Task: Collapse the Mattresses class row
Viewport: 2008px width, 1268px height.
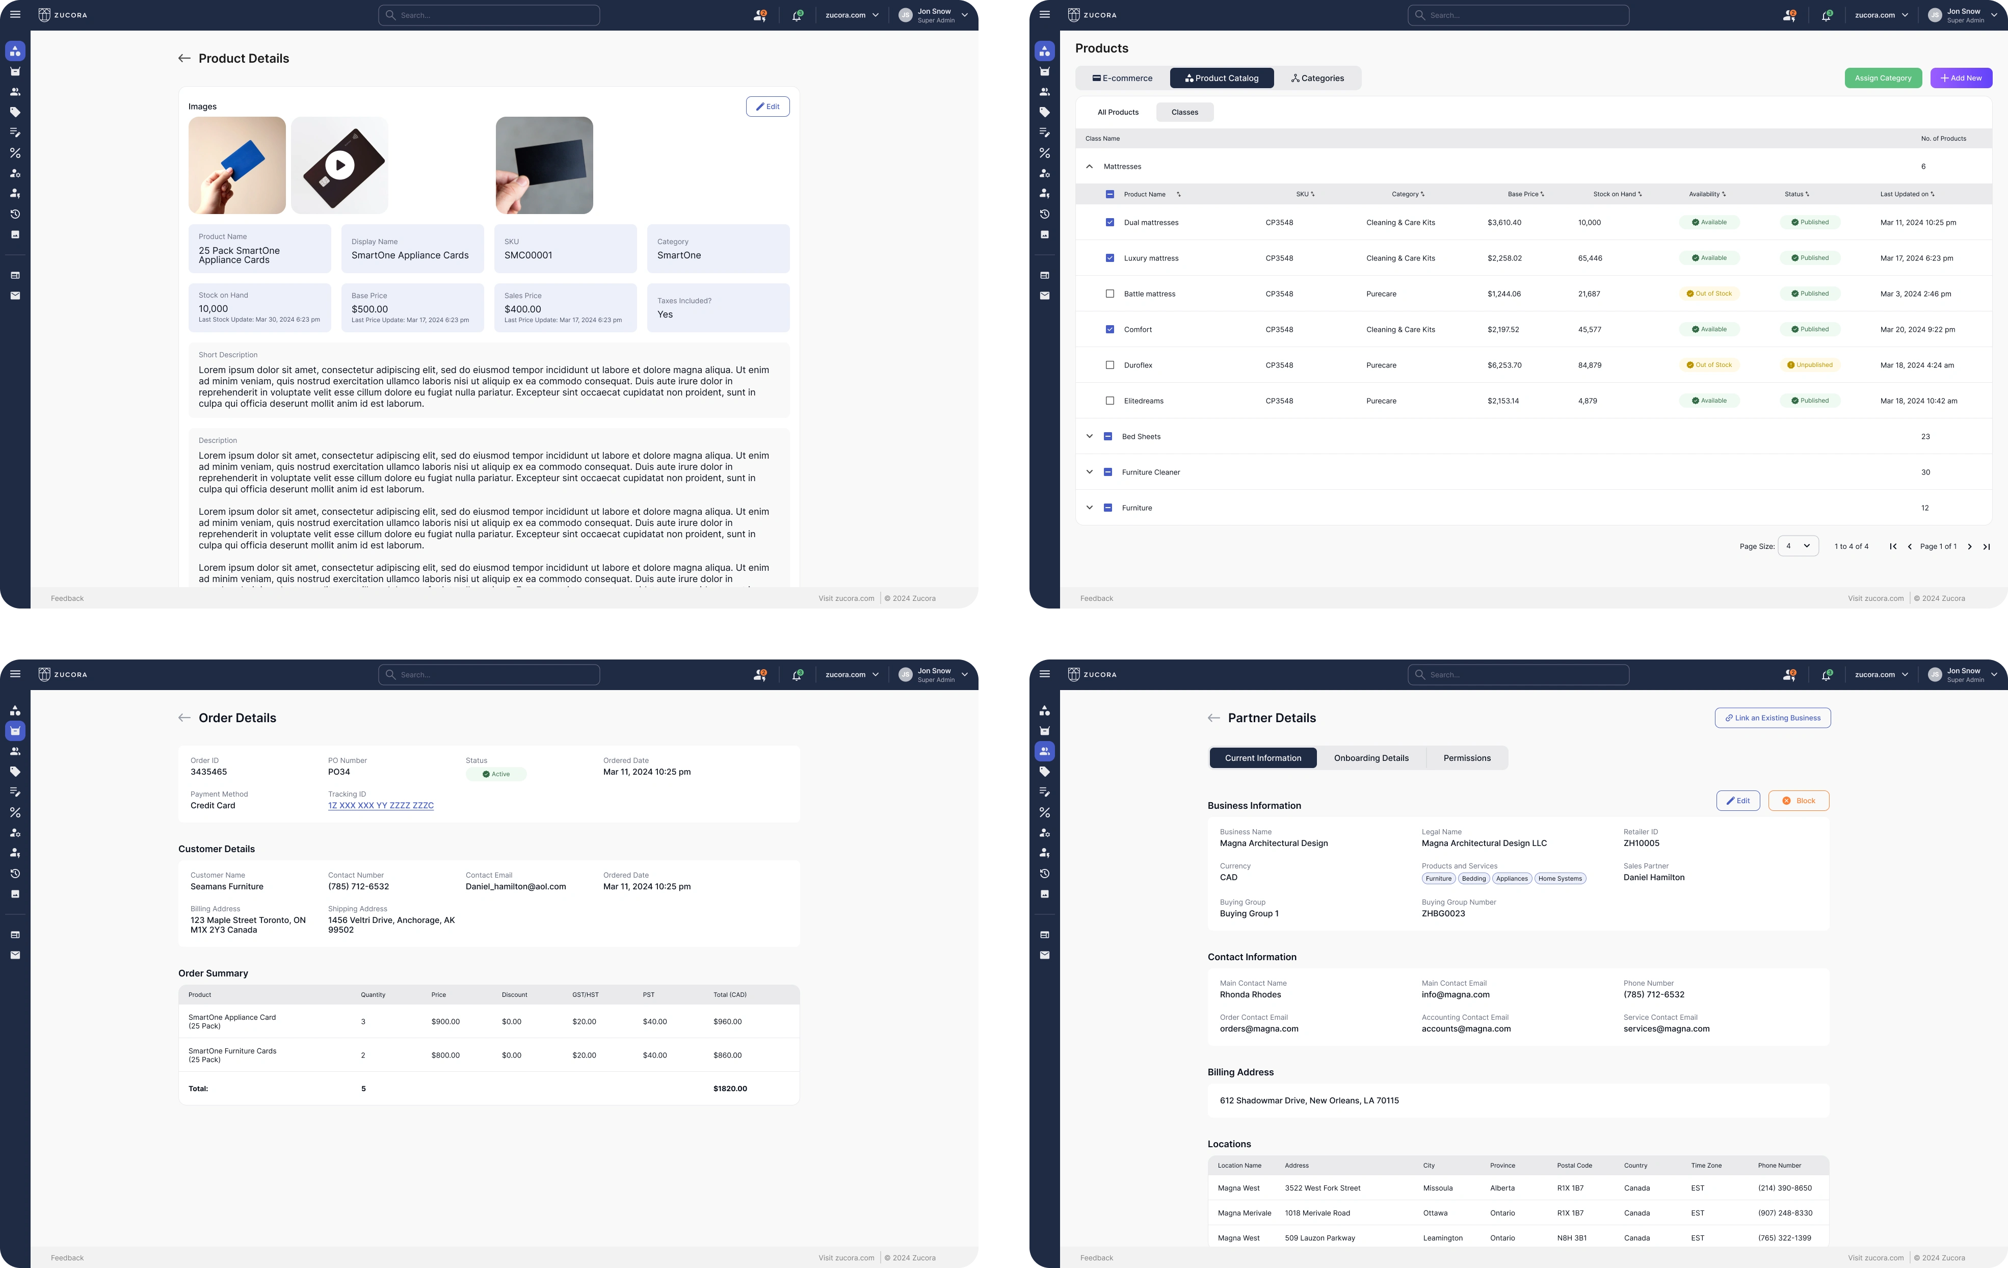Action: [x=1089, y=167]
